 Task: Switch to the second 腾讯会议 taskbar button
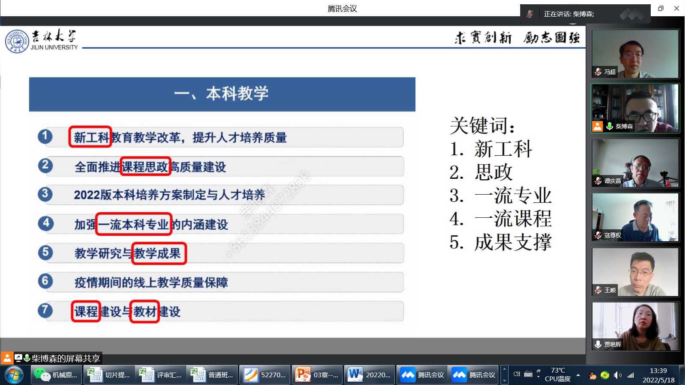pos(474,375)
